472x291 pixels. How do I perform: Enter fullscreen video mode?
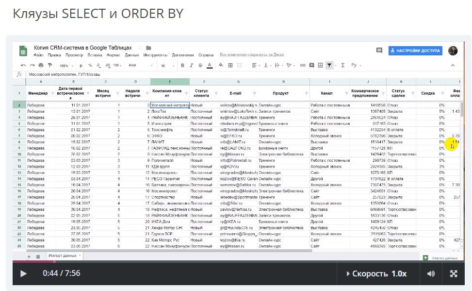tap(454, 274)
